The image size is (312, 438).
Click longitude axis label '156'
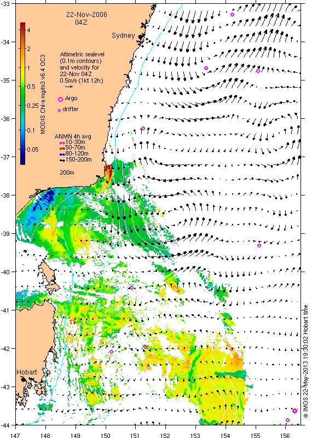point(285,435)
